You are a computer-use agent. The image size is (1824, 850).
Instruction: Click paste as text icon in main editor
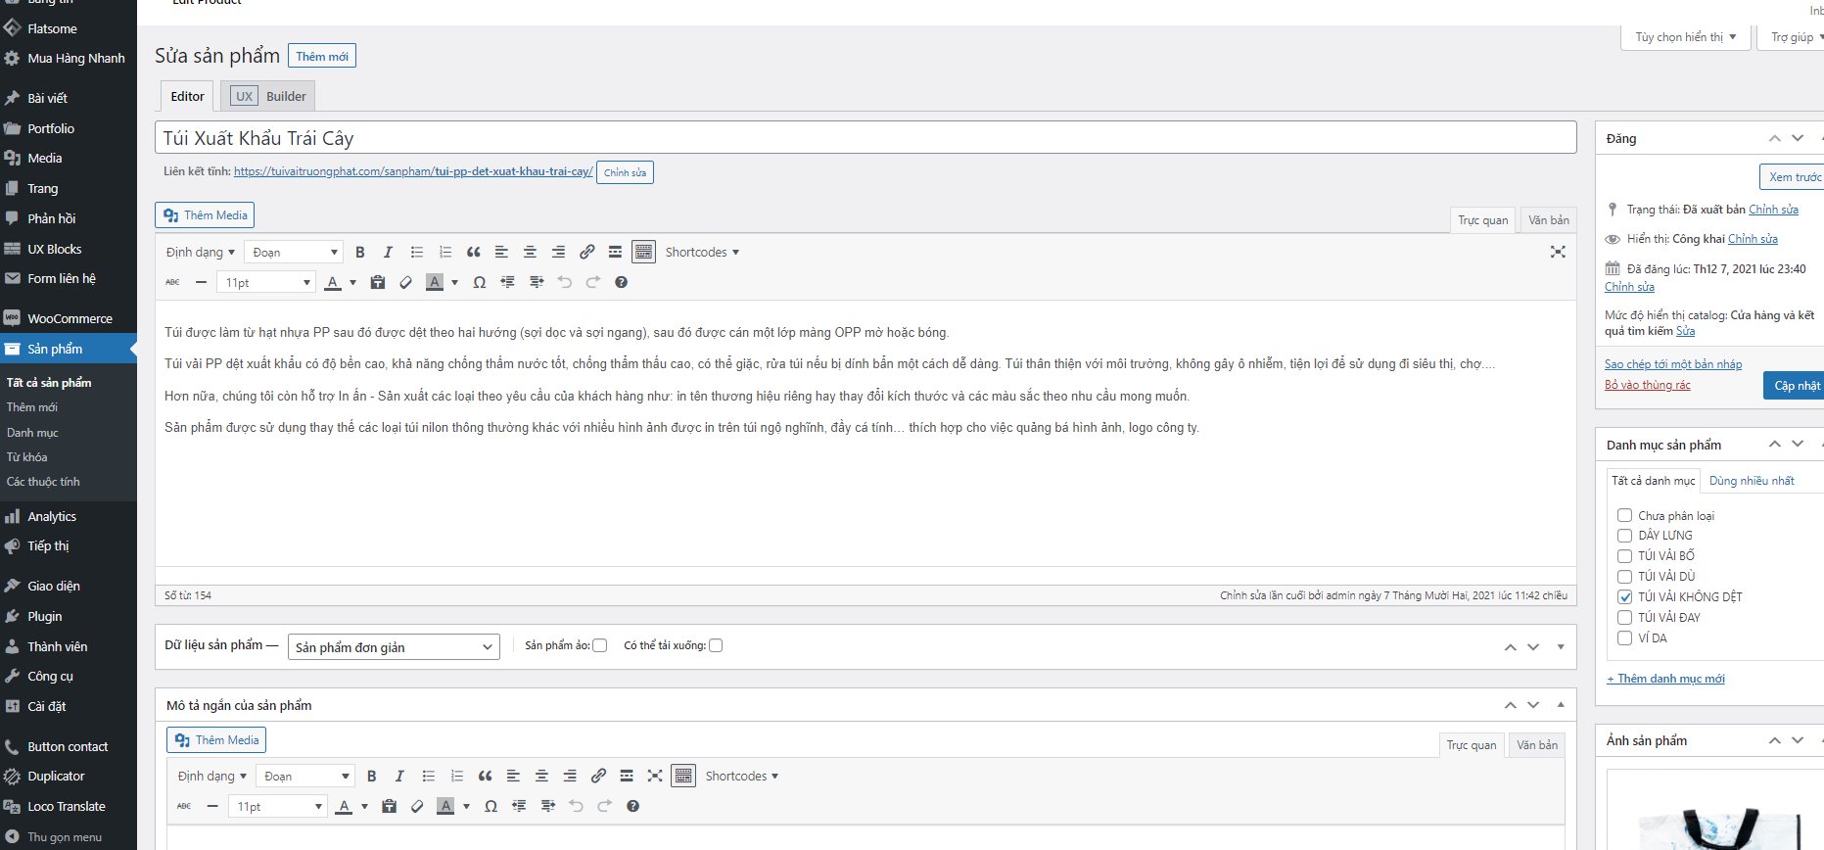[x=377, y=283]
